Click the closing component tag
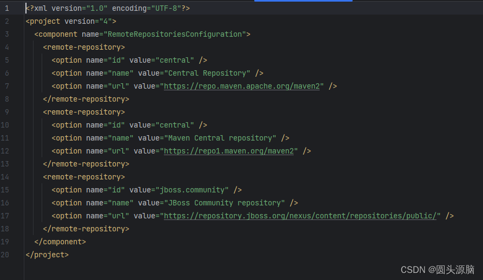 61,242
